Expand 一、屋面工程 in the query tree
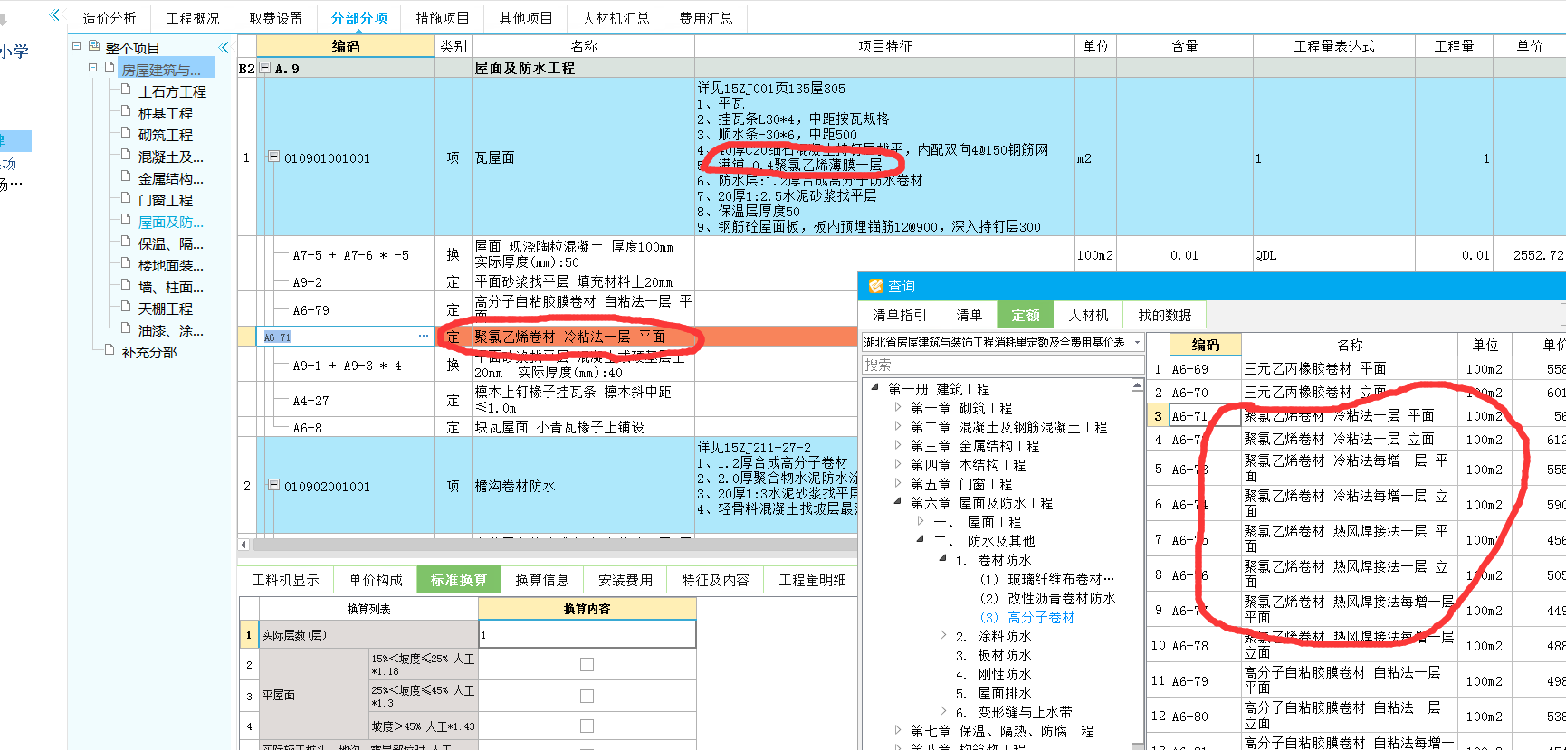The height and width of the screenshot is (750, 1566). (x=921, y=521)
